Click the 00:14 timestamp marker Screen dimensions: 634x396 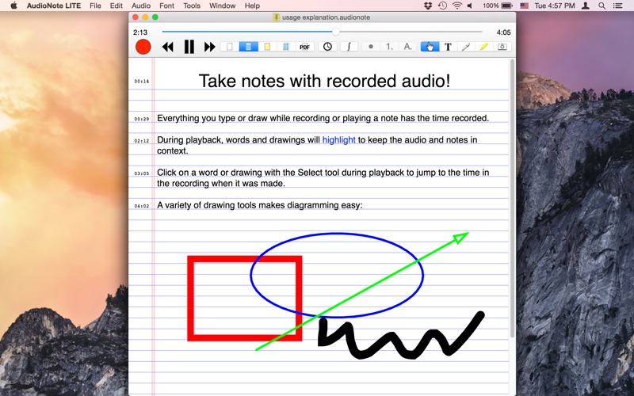(142, 82)
